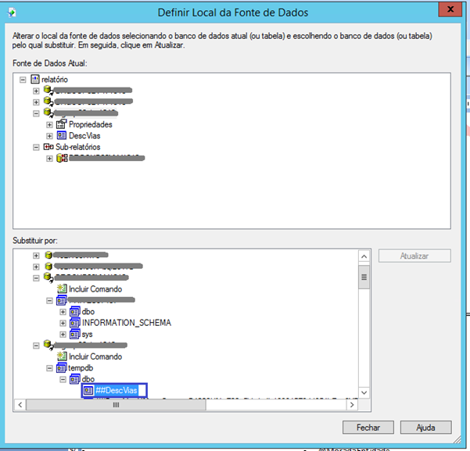Expand the INFORMATION_SCHEMA node
This screenshot has width=470, height=451.
click(x=63, y=323)
